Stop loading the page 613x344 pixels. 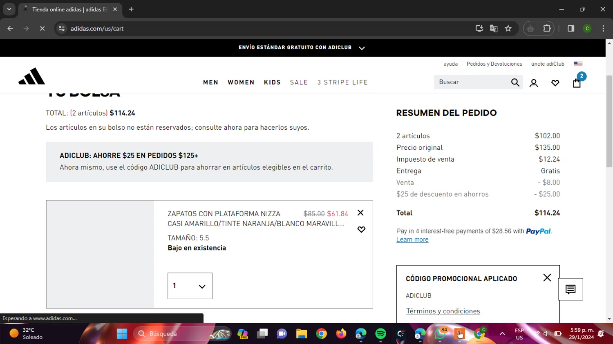click(42, 29)
